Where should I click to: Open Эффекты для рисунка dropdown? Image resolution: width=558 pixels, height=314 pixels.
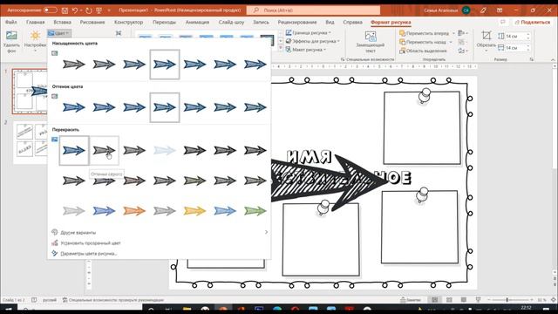click(x=313, y=41)
